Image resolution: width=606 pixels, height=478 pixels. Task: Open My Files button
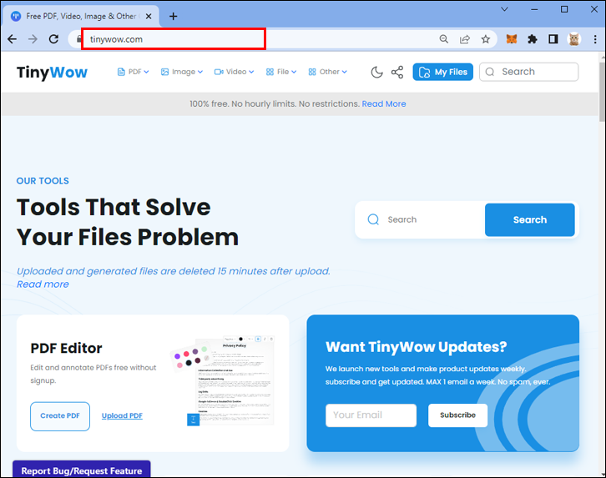click(x=443, y=72)
